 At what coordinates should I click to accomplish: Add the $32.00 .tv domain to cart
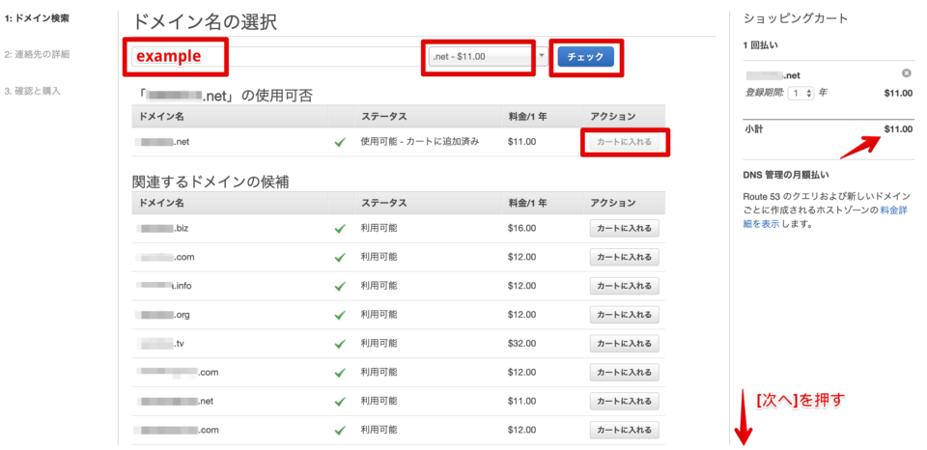coord(625,345)
